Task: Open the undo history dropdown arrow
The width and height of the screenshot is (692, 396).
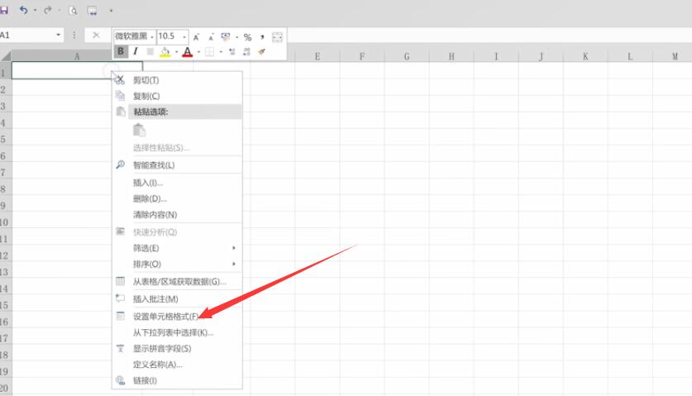Action: coord(35,10)
